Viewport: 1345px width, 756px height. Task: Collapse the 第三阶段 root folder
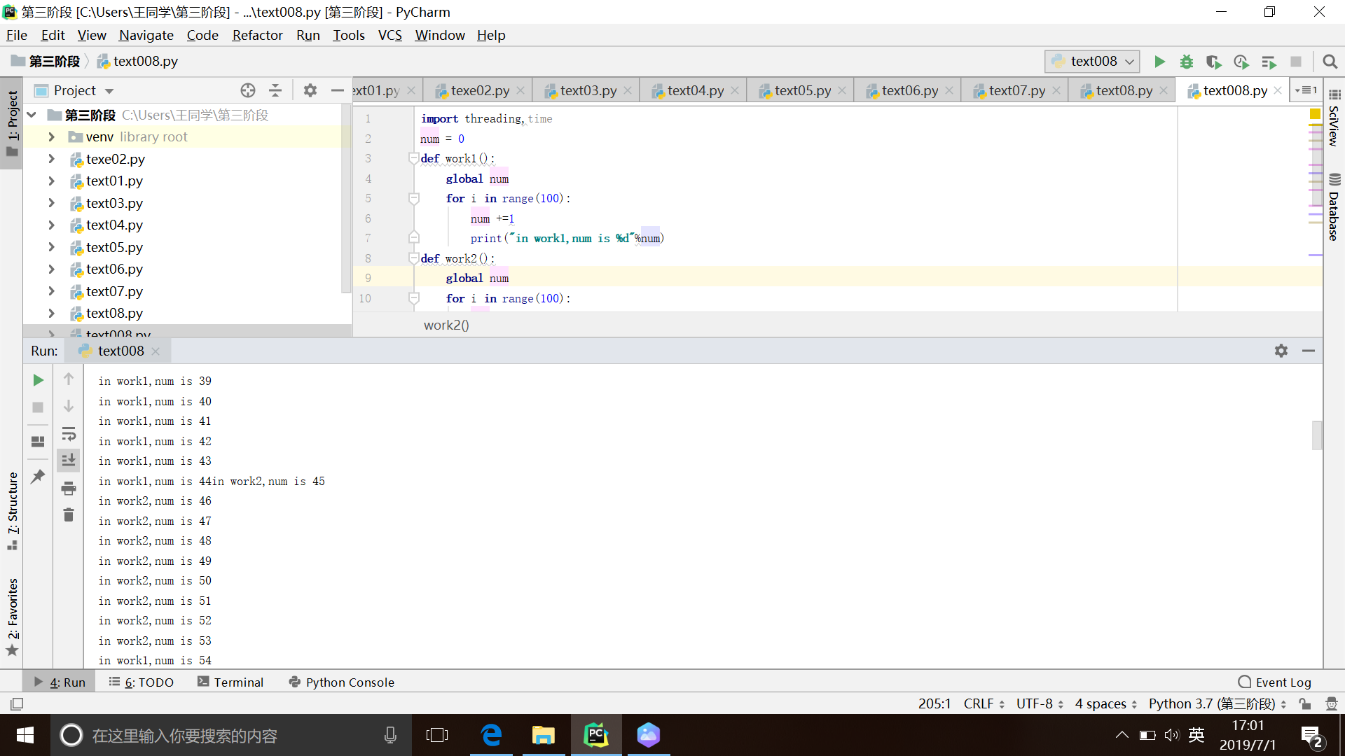pyautogui.click(x=32, y=115)
